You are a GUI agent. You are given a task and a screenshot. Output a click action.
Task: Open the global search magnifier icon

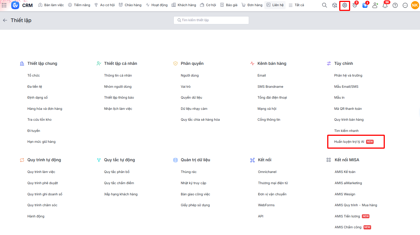point(324,5)
